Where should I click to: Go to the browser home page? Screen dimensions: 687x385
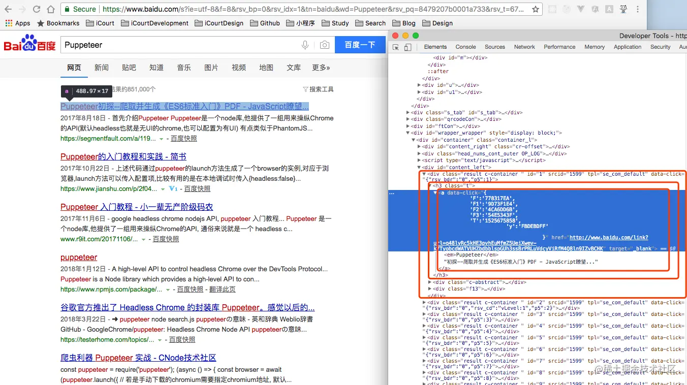(51, 9)
